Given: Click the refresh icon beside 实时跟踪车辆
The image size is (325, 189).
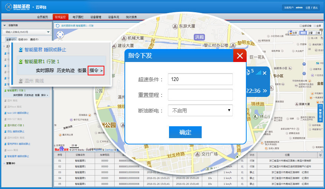Looking at the screenshot, I should (x=58, y=26).
